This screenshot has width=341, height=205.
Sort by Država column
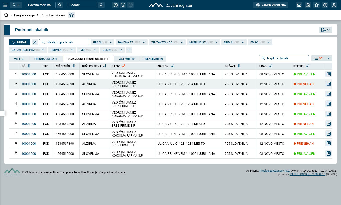[x=239, y=66]
